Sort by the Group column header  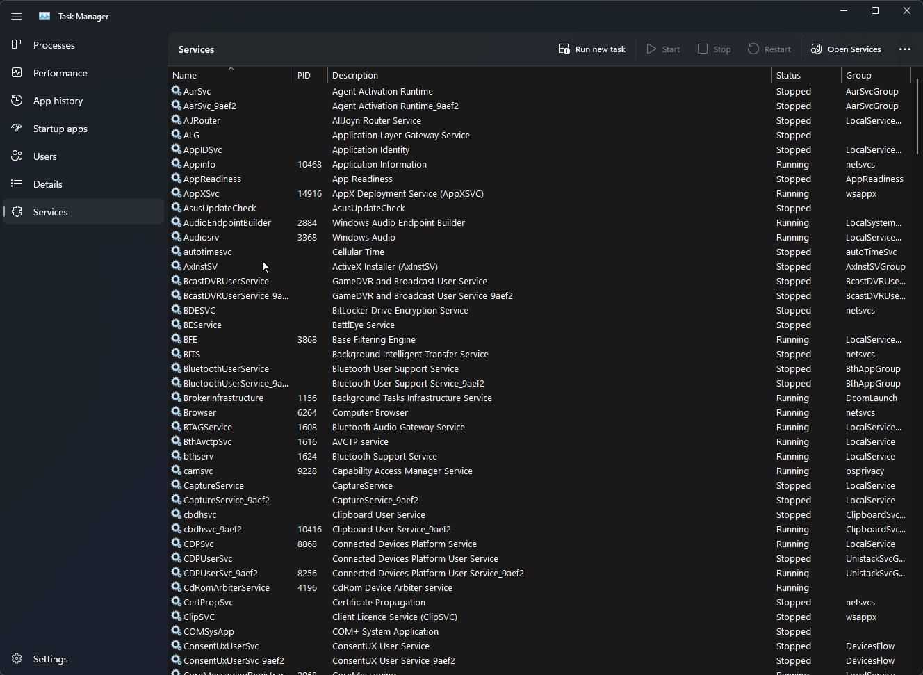[876, 75]
